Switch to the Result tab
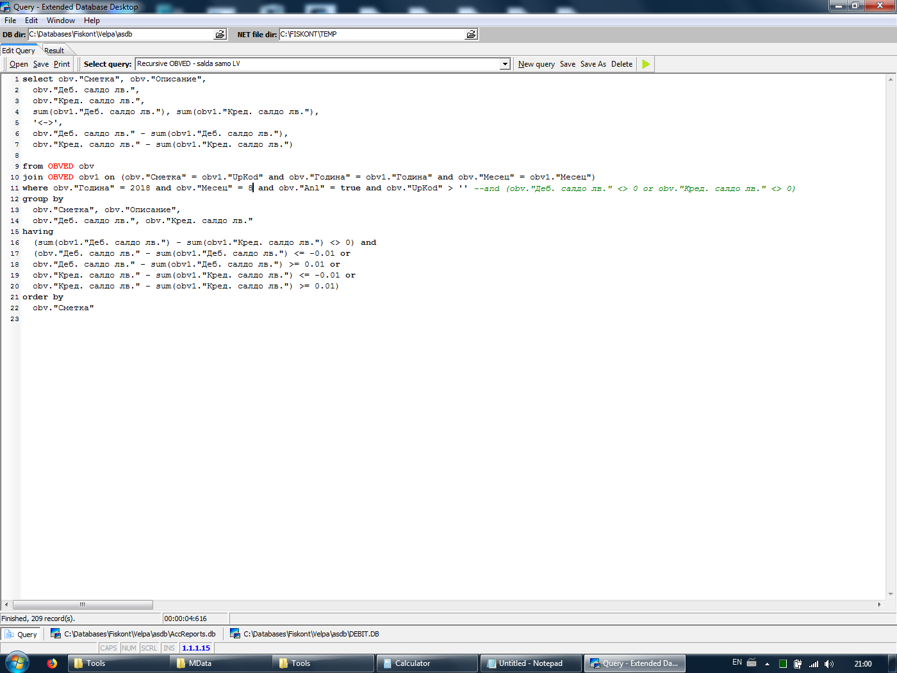 pyautogui.click(x=54, y=51)
